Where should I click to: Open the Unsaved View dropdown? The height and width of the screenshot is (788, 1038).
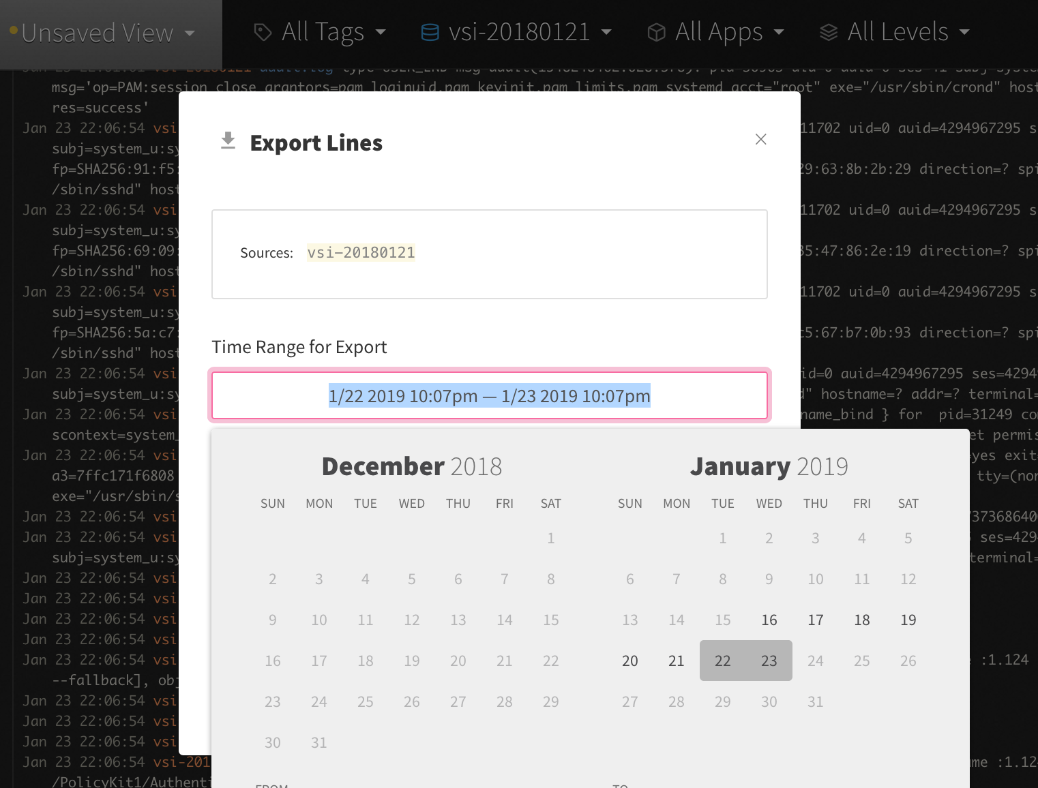point(106,33)
